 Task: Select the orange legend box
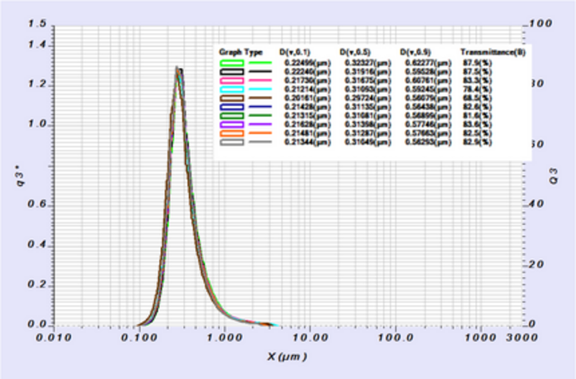(232, 133)
